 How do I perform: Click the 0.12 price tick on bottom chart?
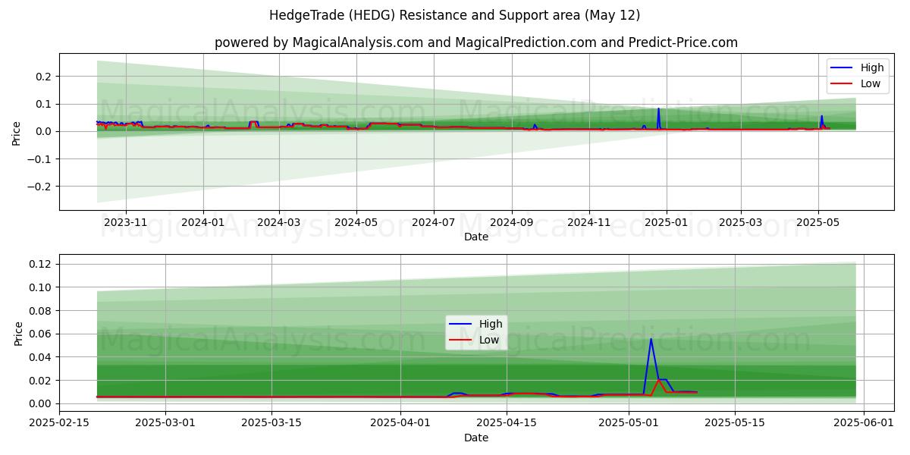pyautogui.click(x=41, y=265)
